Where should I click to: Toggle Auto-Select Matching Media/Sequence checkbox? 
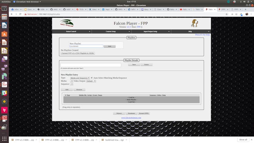click(x=92, y=78)
